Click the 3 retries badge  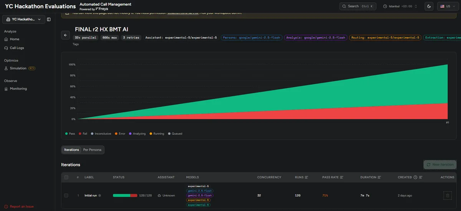pos(131,38)
